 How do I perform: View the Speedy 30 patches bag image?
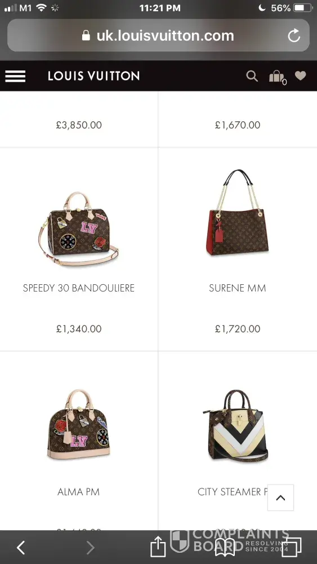pyautogui.click(x=79, y=229)
